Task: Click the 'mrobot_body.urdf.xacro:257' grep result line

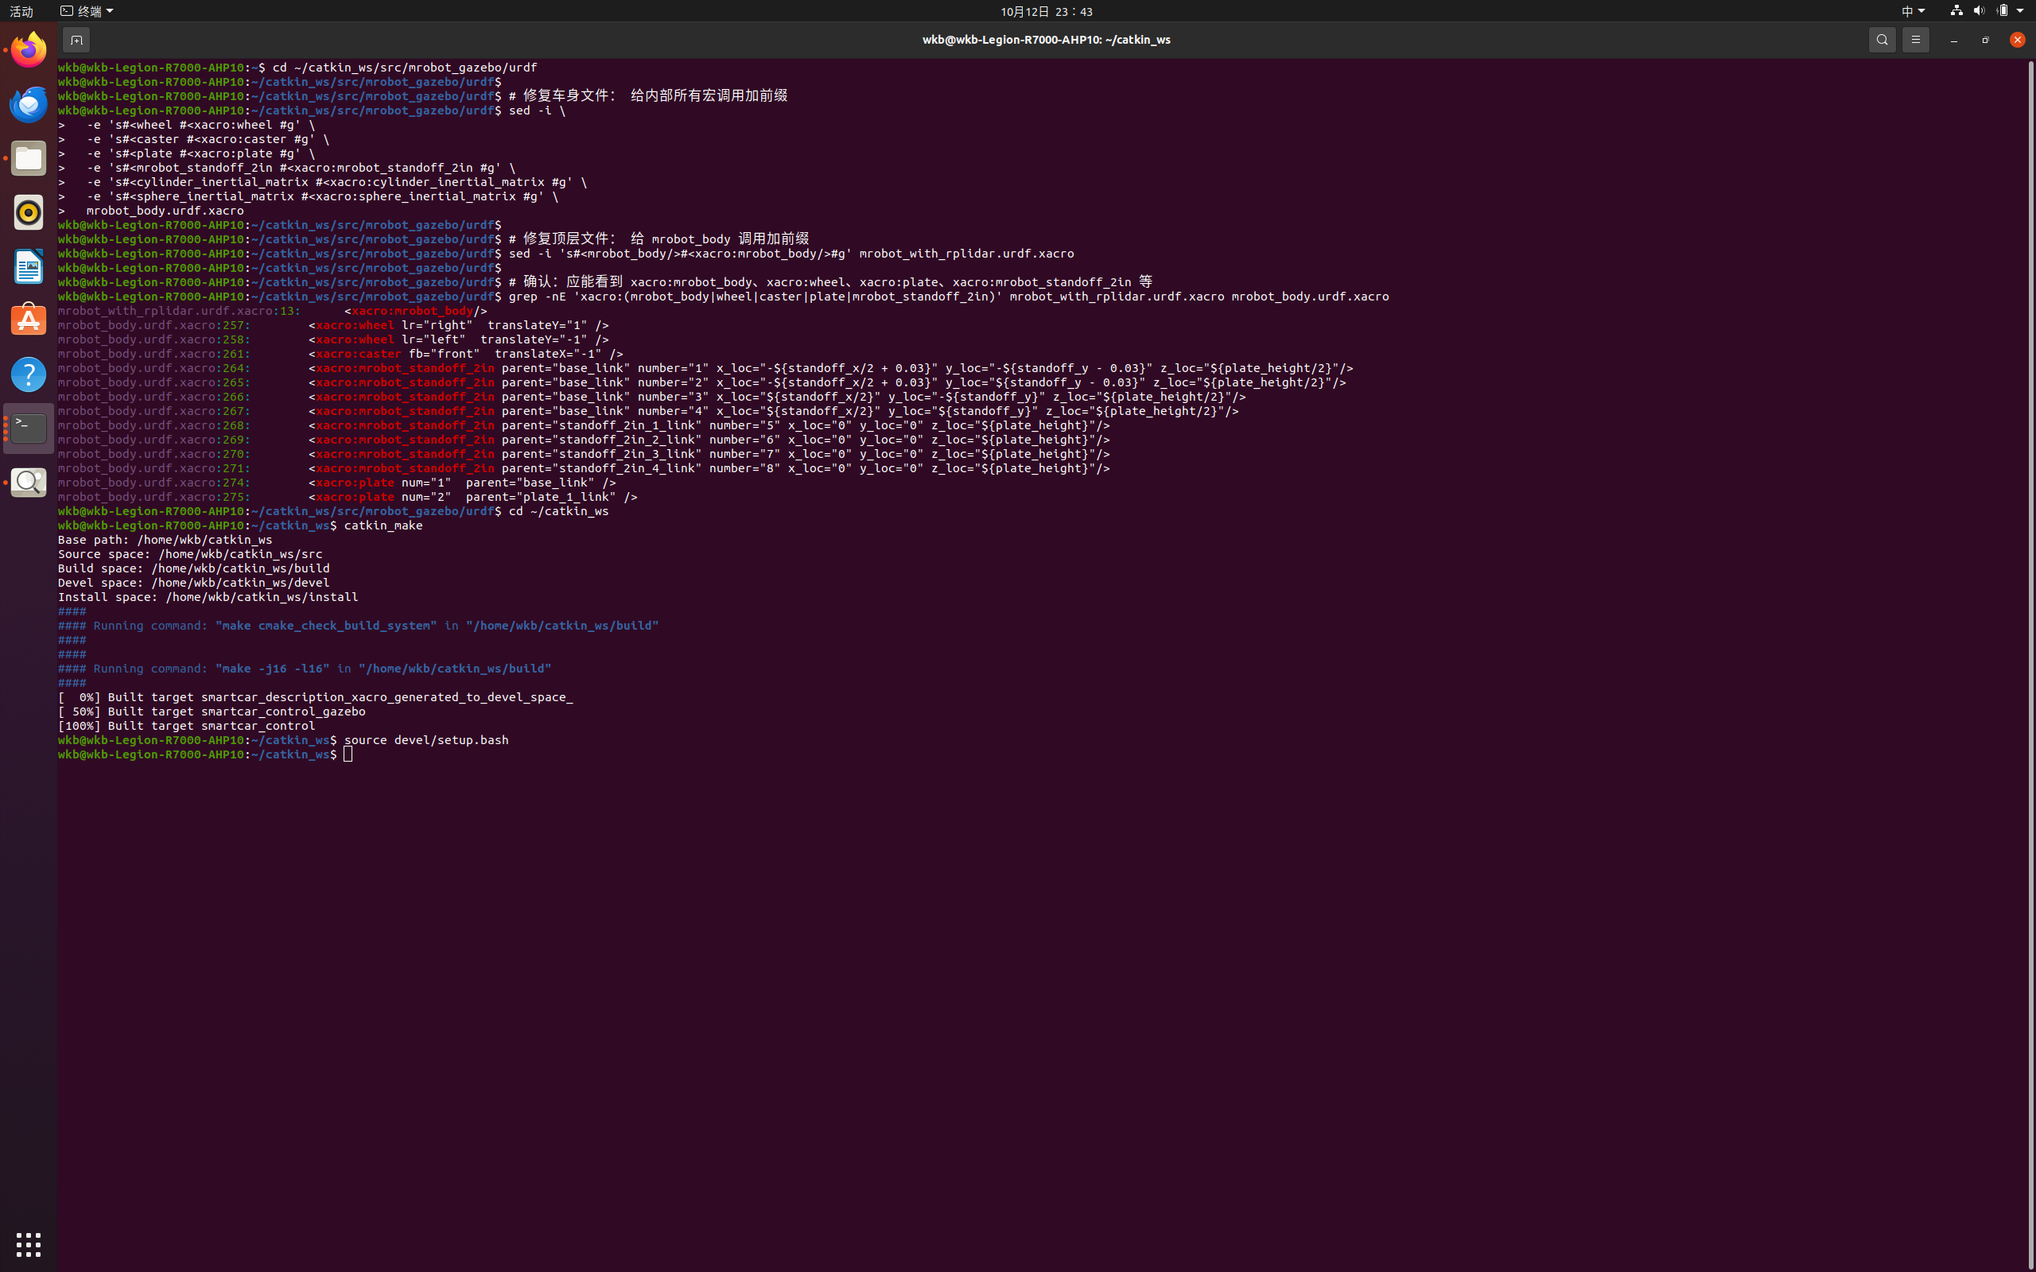Action: (333, 326)
